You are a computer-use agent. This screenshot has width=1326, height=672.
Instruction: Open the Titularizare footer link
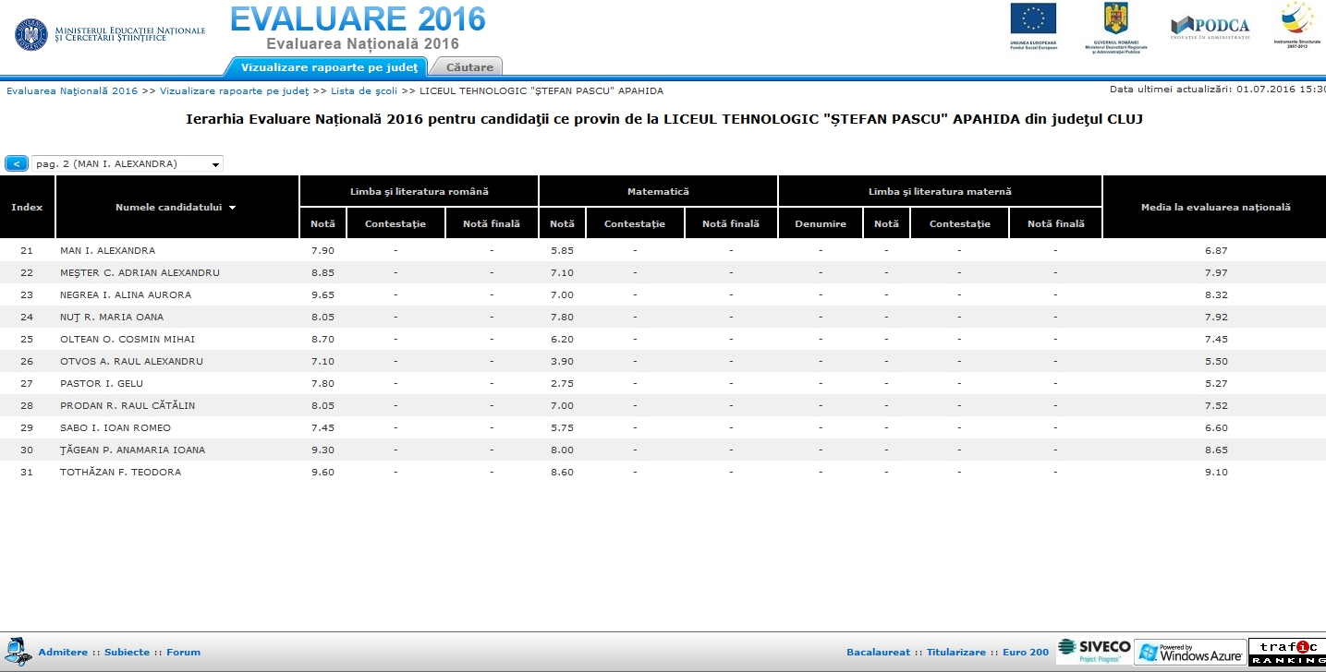(955, 653)
